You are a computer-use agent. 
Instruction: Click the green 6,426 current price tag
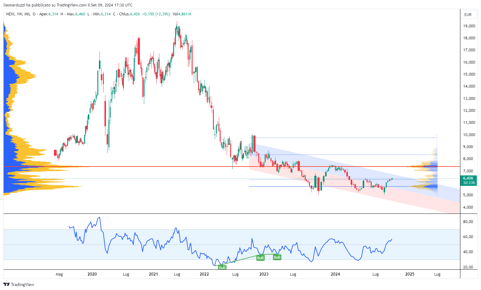coord(469,180)
